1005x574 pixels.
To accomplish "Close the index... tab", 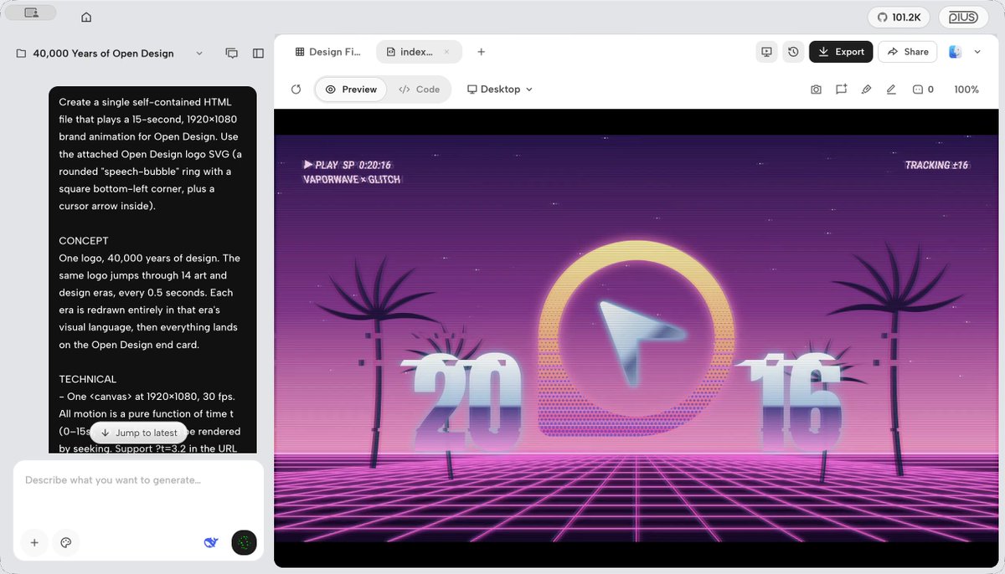I will pyautogui.click(x=446, y=52).
